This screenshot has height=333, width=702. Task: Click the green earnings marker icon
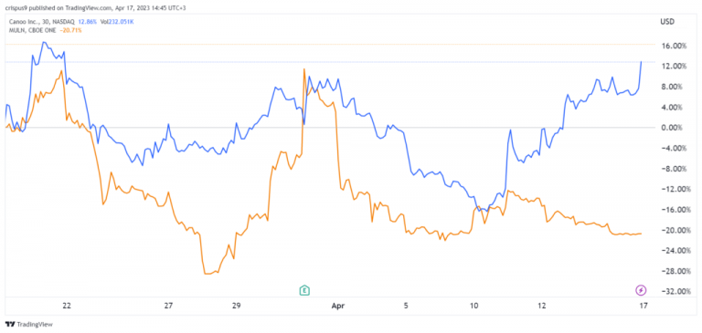pyautogui.click(x=305, y=290)
